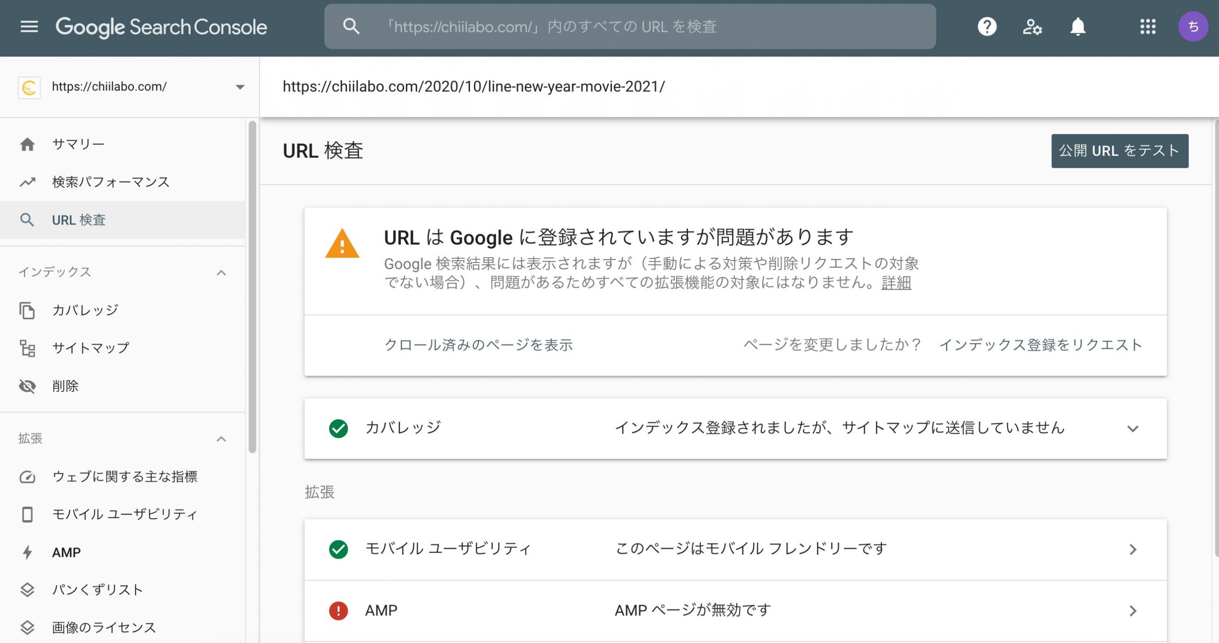The height and width of the screenshot is (643, 1219).
Task: Open the purple account avatar
Action: 1193,27
